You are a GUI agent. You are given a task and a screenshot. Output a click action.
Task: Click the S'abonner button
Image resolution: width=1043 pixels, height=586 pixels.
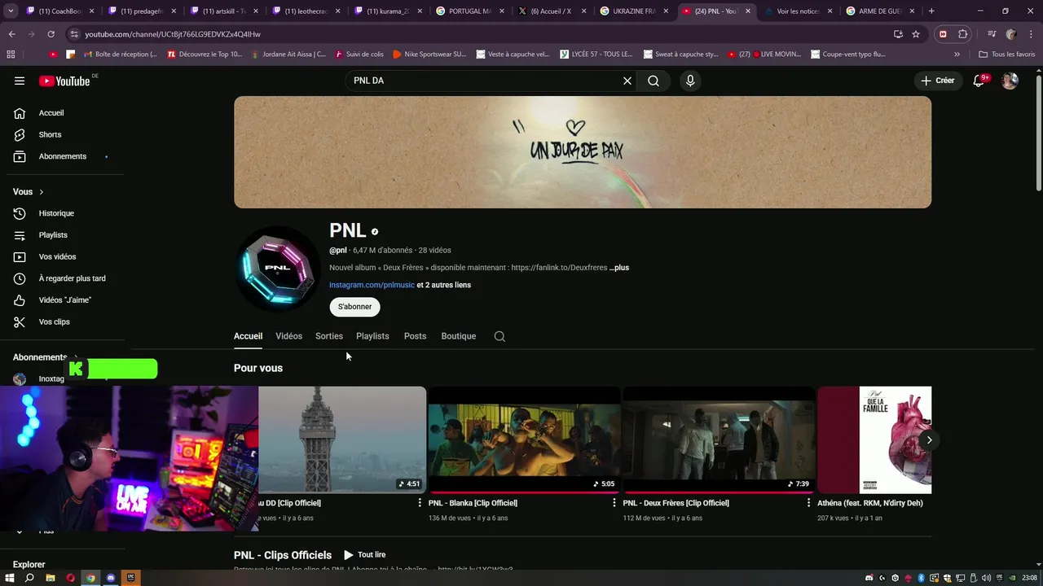pyautogui.click(x=354, y=307)
